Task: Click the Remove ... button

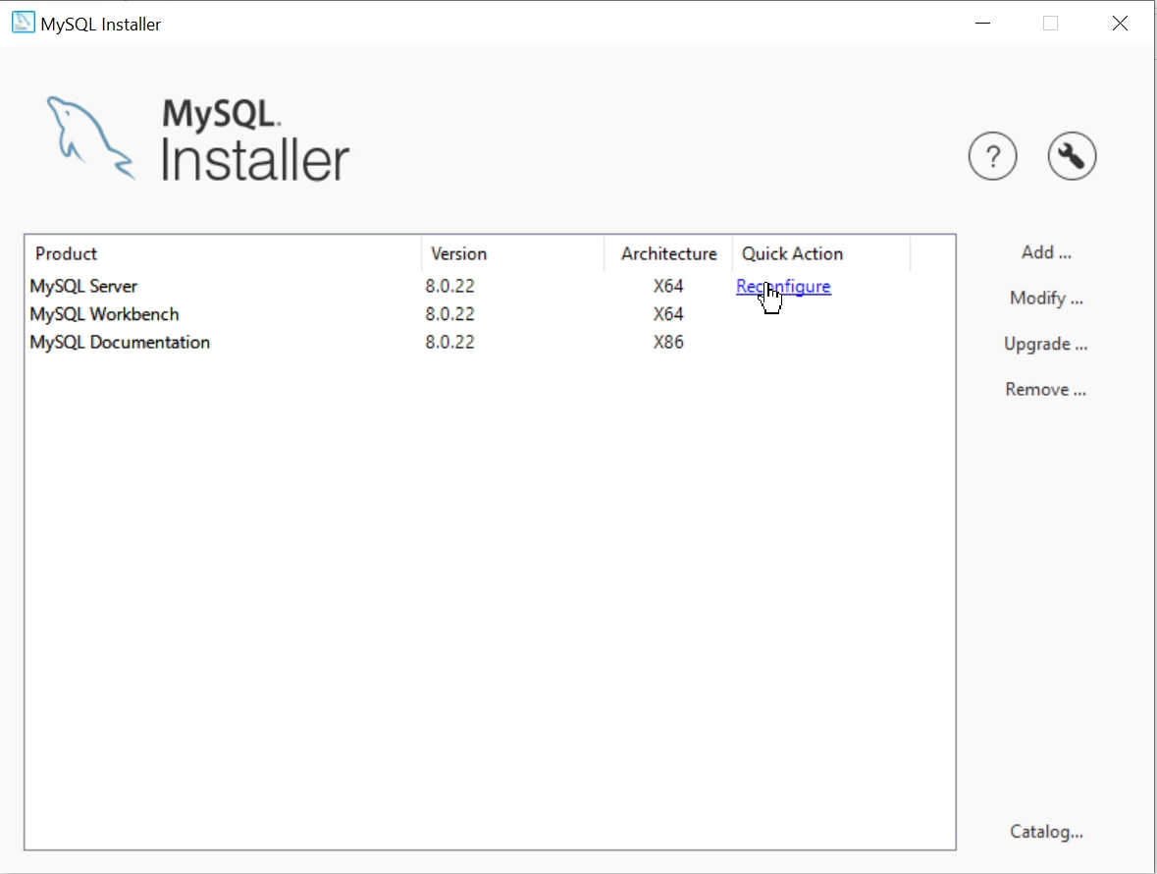Action: click(1045, 389)
